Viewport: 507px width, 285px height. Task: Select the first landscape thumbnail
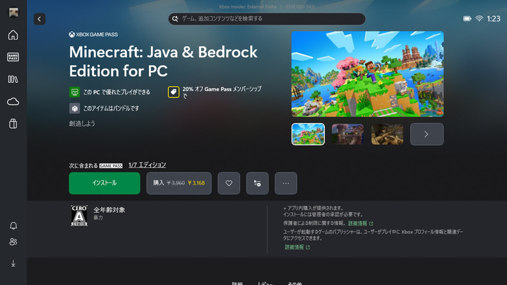coord(308,134)
